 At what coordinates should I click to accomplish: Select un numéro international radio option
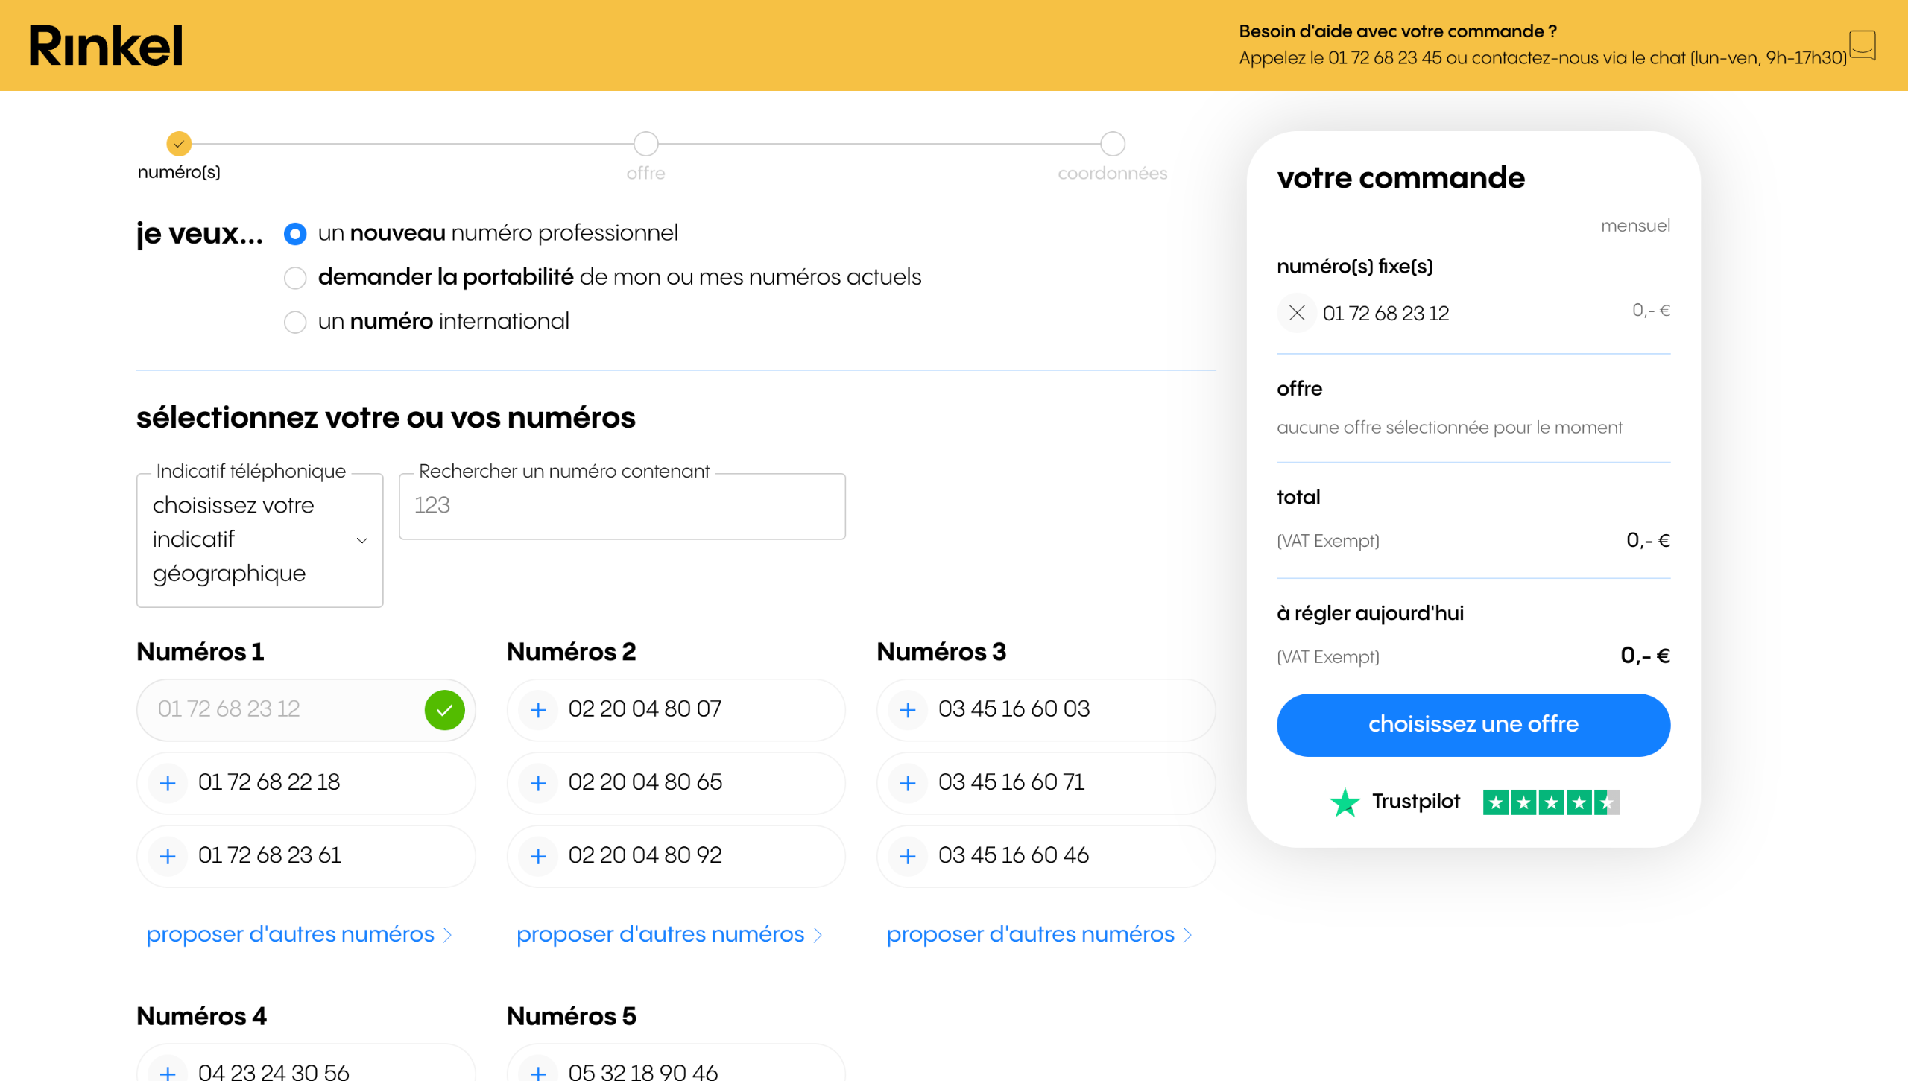tap(295, 322)
